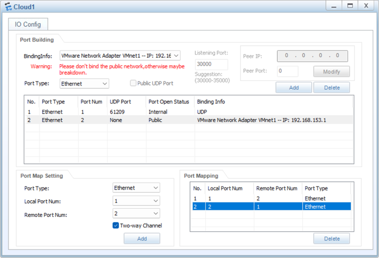The height and width of the screenshot is (258, 379).
Task: Click Delete button under Port Mapping table
Action: click(331, 239)
